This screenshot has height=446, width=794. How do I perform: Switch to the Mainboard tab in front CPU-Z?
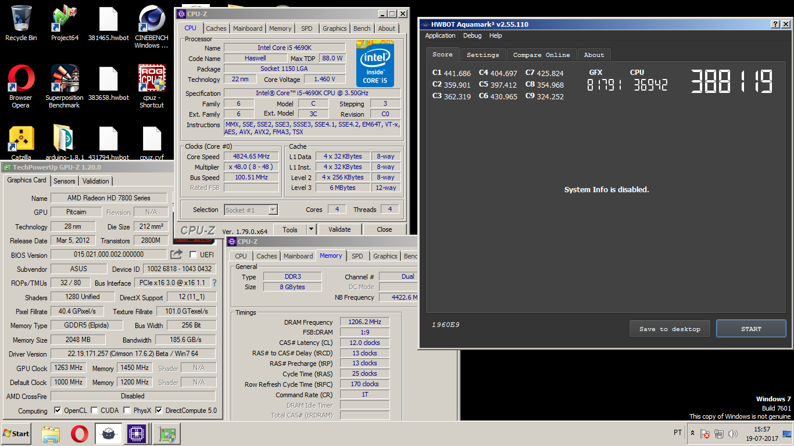(x=248, y=28)
